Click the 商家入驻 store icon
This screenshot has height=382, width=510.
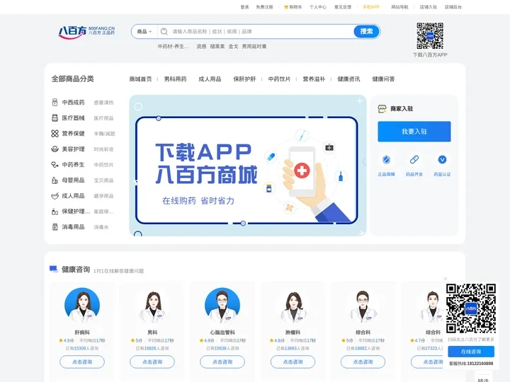[x=382, y=108]
